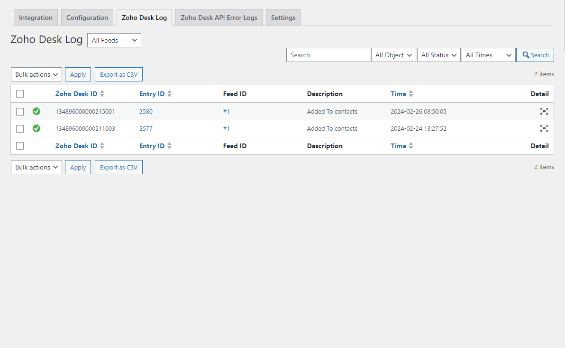Image resolution: width=565 pixels, height=348 pixels.
Task: Open detail view for entry 2577
Action: 544,128
